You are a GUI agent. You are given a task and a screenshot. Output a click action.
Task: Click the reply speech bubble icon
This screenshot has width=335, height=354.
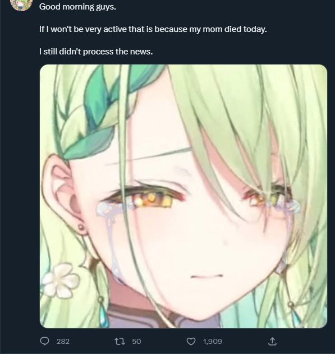44,341
